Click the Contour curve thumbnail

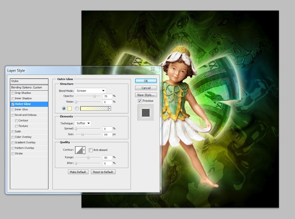click(x=79, y=150)
